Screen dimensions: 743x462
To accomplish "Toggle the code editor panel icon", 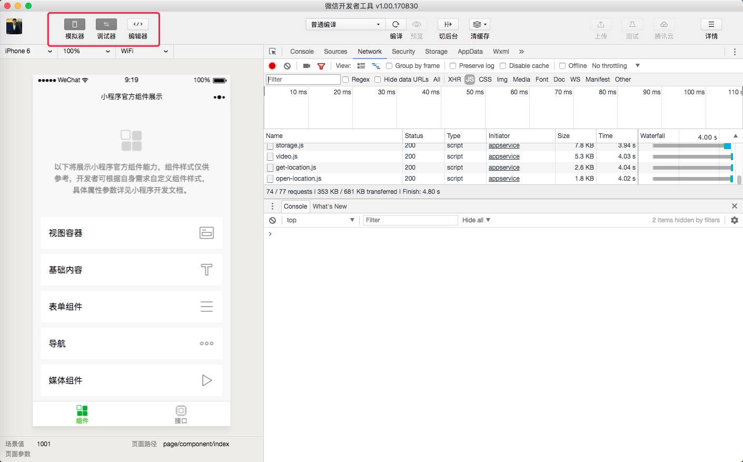I will (x=138, y=24).
